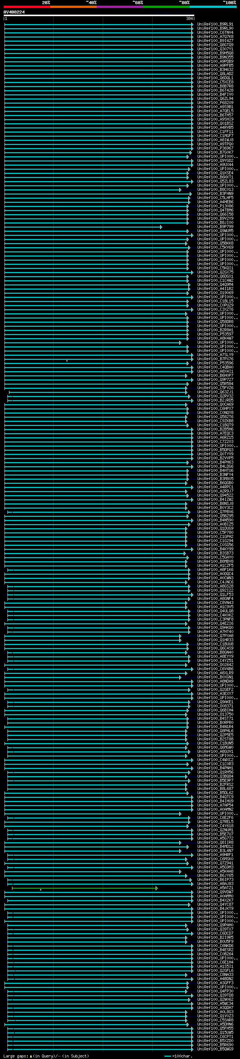Select hit label UniRef100_B6T428

coord(215,91)
